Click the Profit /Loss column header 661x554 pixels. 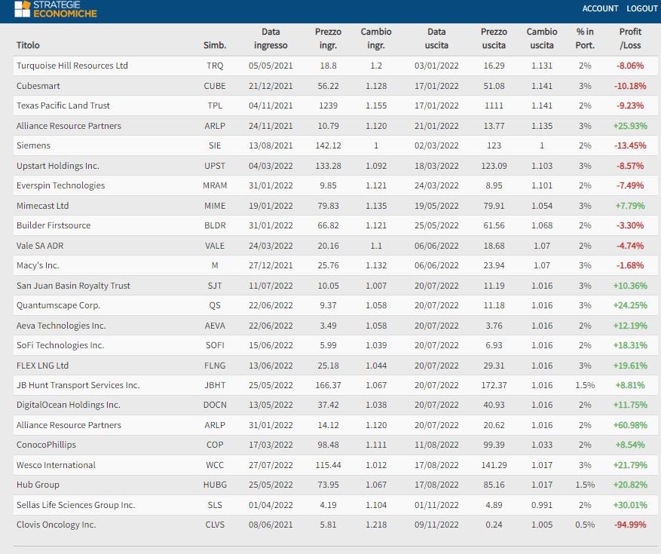pyautogui.click(x=630, y=38)
